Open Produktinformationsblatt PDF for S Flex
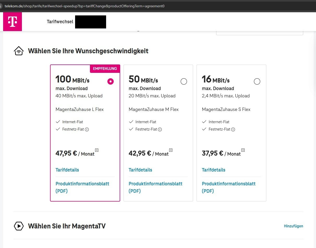 coord(229,187)
